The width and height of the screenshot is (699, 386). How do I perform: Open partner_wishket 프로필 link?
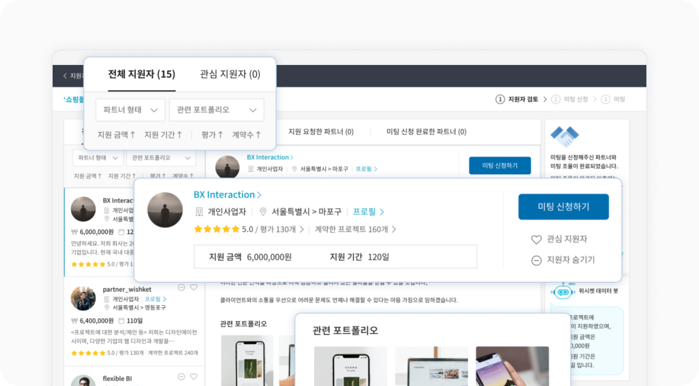point(155,299)
